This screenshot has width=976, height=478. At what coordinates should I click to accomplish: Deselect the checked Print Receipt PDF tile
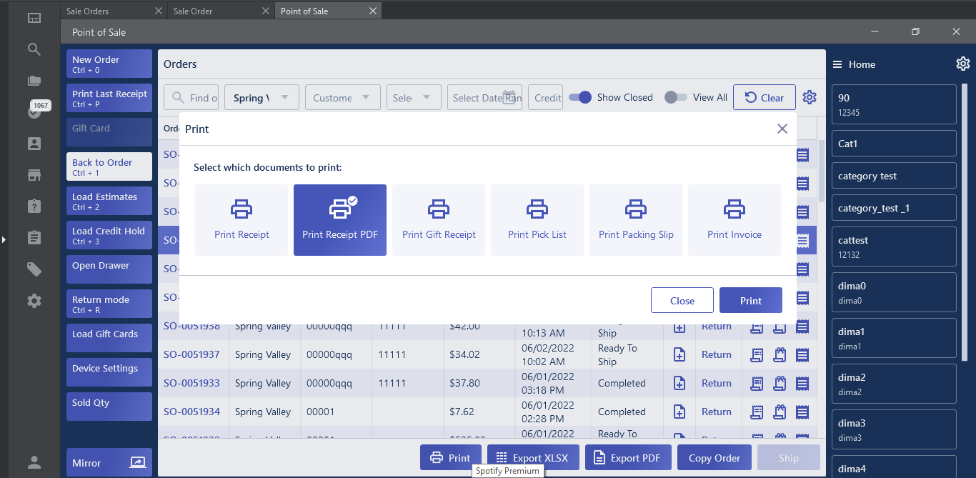[x=340, y=220]
